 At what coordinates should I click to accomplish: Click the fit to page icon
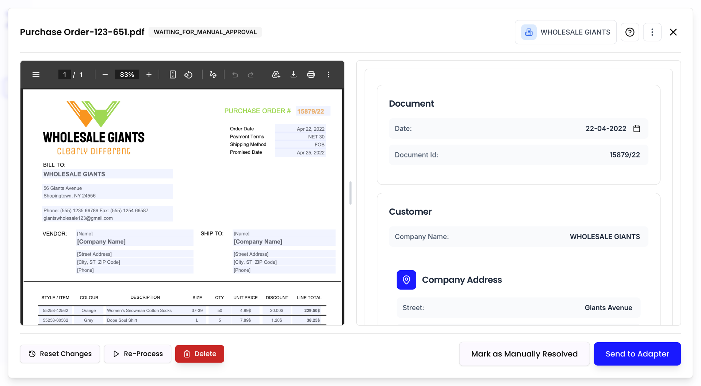[x=173, y=74]
